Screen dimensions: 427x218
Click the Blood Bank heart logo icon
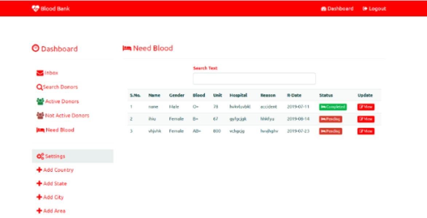[35, 8]
